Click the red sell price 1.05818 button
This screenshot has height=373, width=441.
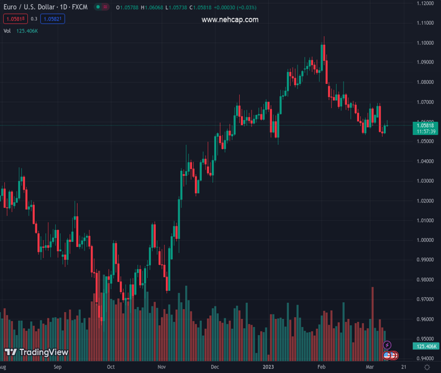pos(15,19)
